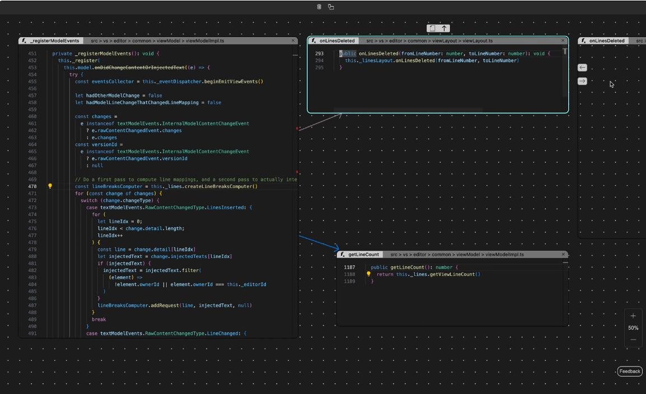This screenshot has height=394, width=646.
Task: Click the 'break' statement on line 489
Action: [x=99, y=320]
